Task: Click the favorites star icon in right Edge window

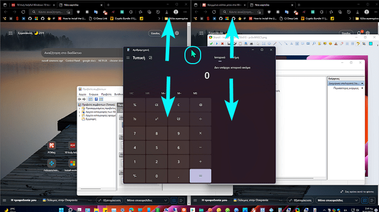Action: [331, 12]
